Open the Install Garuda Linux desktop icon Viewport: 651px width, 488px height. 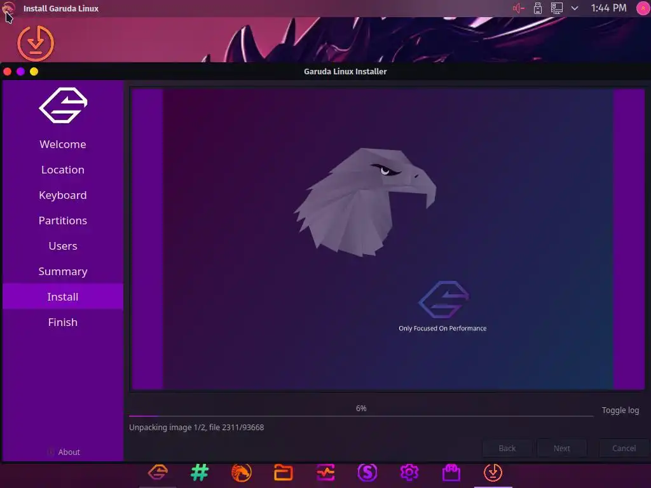(x=36, y=43)
